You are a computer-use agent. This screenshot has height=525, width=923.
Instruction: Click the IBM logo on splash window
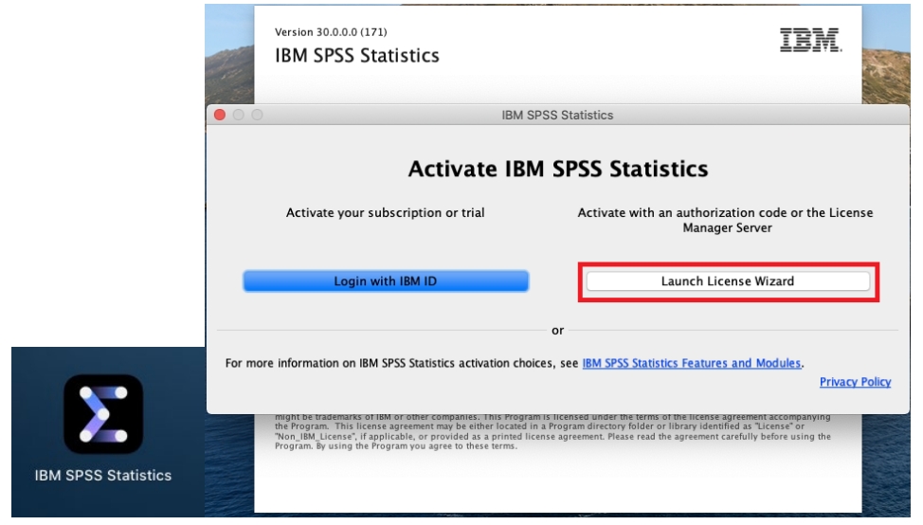(x=810, y=40)
